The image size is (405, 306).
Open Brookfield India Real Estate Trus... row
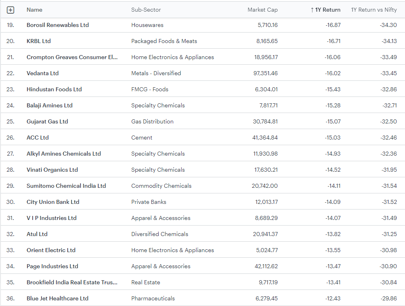pos(72,282)
